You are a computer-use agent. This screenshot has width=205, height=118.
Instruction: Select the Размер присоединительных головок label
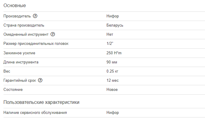click(36, 44)
